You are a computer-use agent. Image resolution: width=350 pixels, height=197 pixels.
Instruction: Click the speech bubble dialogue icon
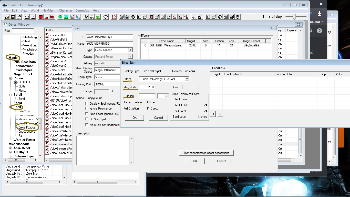tap(105, 17)
